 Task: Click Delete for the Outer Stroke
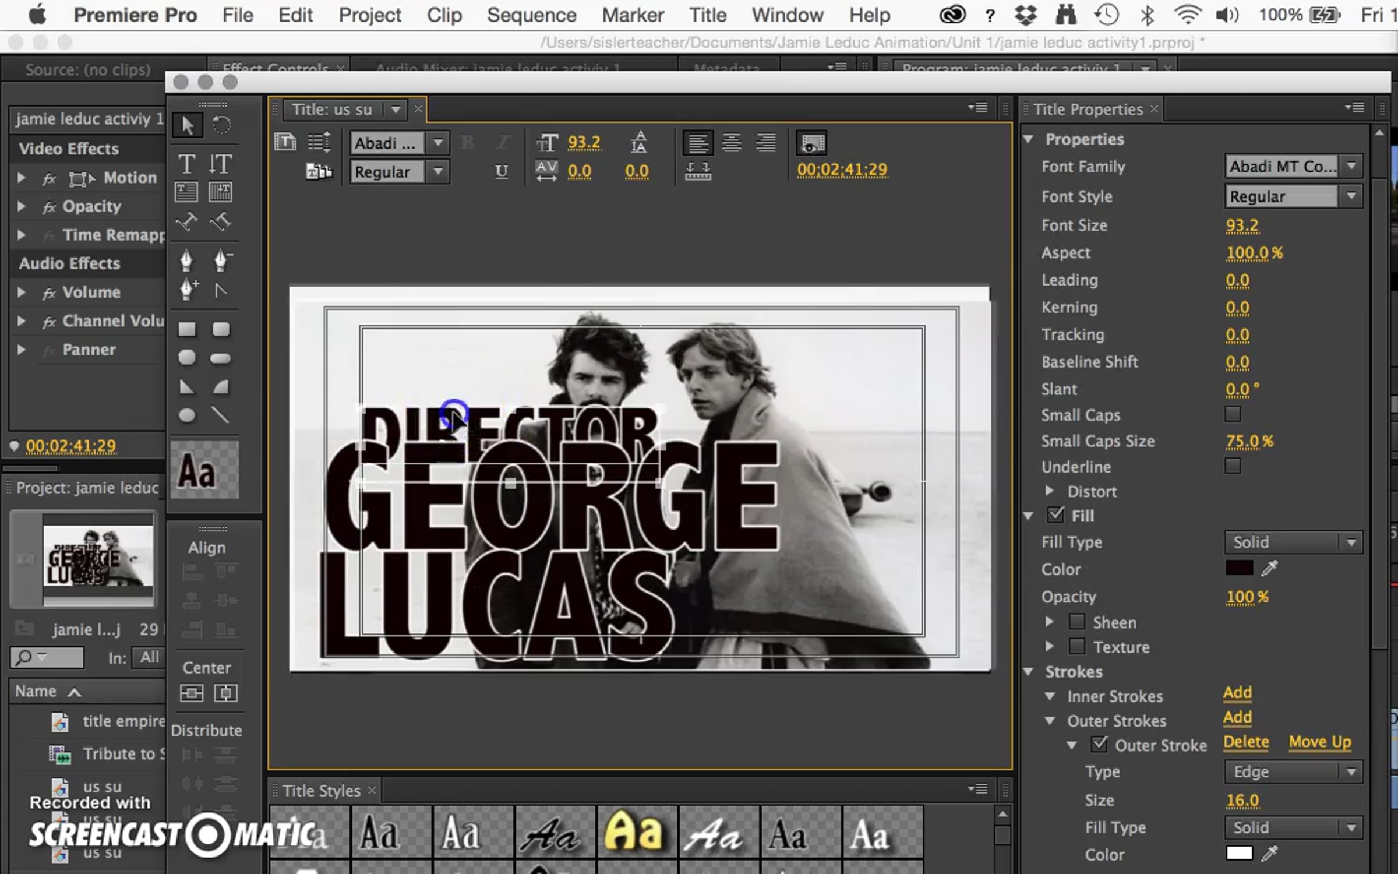[1245, 742]
